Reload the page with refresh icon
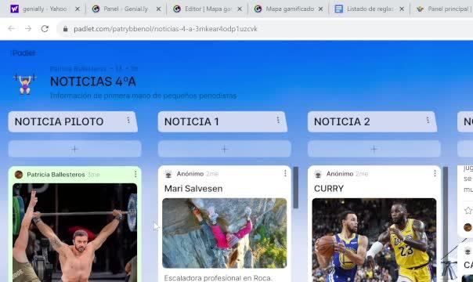Screen dimensions: 473x282 click(45, 29)
